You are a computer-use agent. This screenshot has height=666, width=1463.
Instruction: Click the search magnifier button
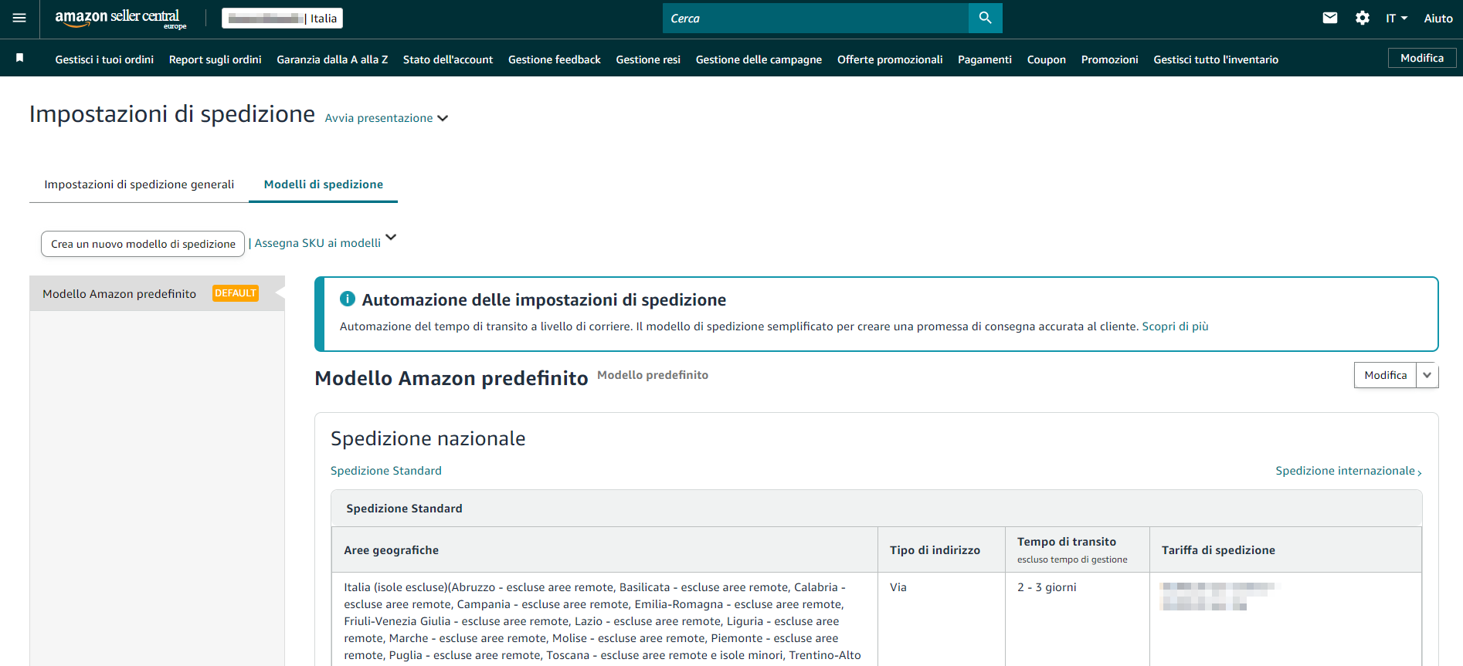985,19
